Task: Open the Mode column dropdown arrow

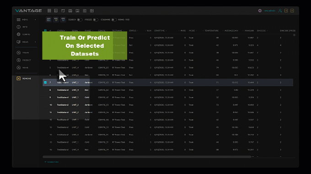Action: (196, 31)
